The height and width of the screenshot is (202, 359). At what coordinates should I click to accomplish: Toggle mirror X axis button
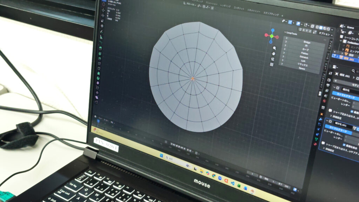click(304, 30)
